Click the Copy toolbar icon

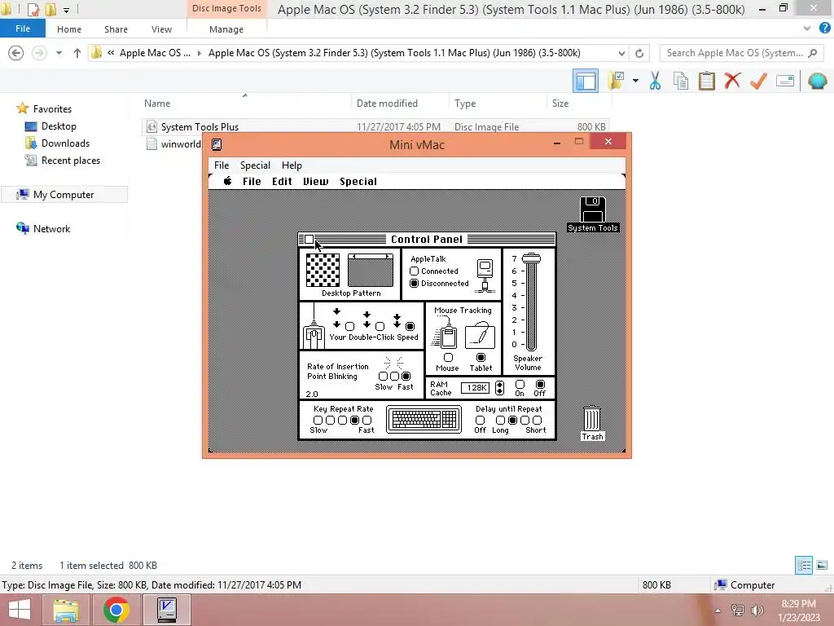coord(680,81)
